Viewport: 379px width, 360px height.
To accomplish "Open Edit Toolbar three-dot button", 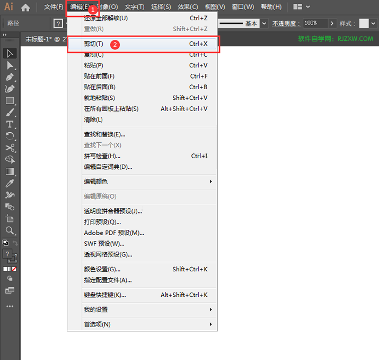I will [x=10, y=306].
